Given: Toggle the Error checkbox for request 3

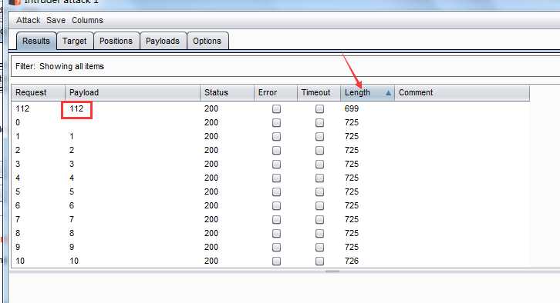Looking at the screenshot, I should point(276,164).
